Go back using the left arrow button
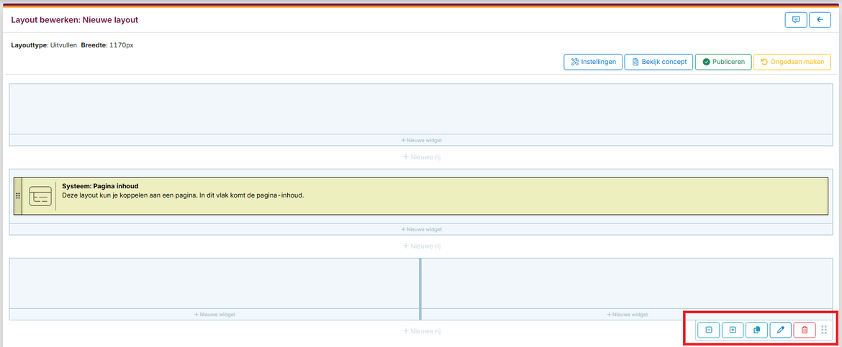Viewport: 842px width, 347px height. pos(820,20)
